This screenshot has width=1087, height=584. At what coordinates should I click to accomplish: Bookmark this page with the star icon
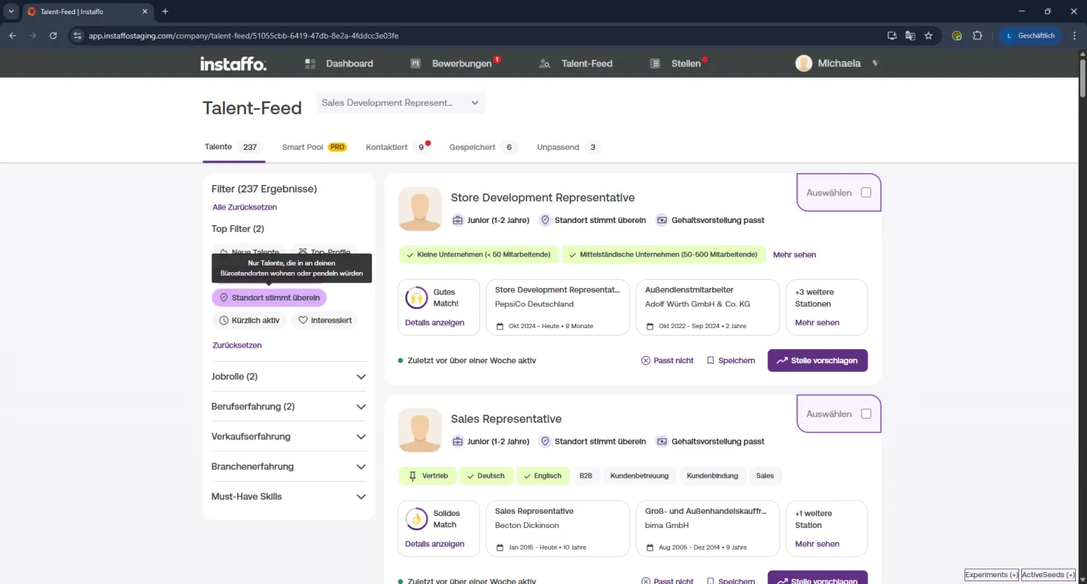(929, 35)
